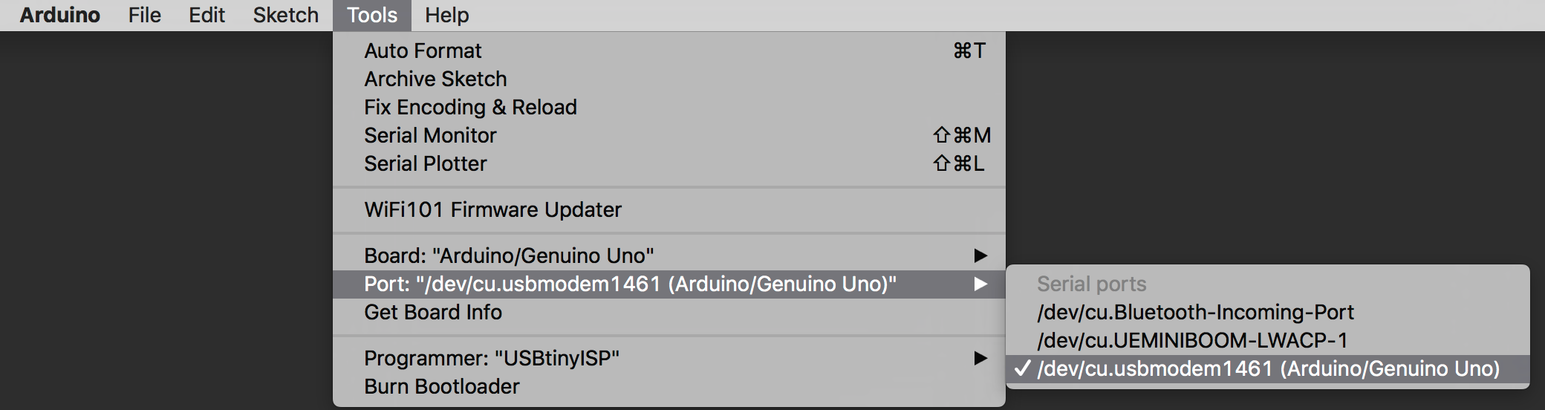Expand the Programmer submenu arrow
The width and height of the screenshot is (1545, 410).
click(x=980, y=358)
